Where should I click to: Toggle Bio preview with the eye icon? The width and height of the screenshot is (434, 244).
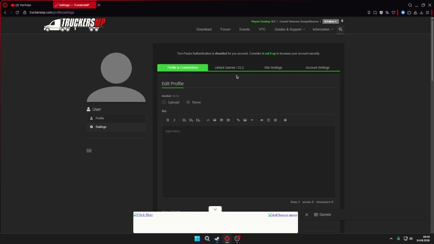click(x=261, y=120)
